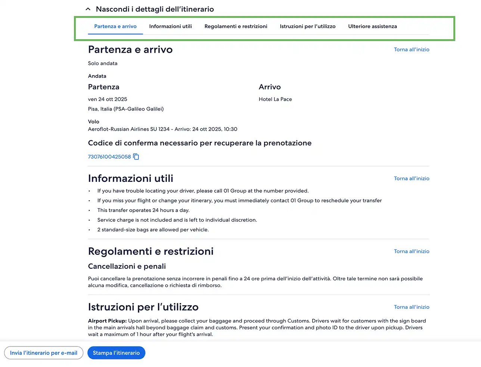The image size is (481, 367).
Task: Open the 'Informazioni utili' tab
Action: [x=170, y=27]
